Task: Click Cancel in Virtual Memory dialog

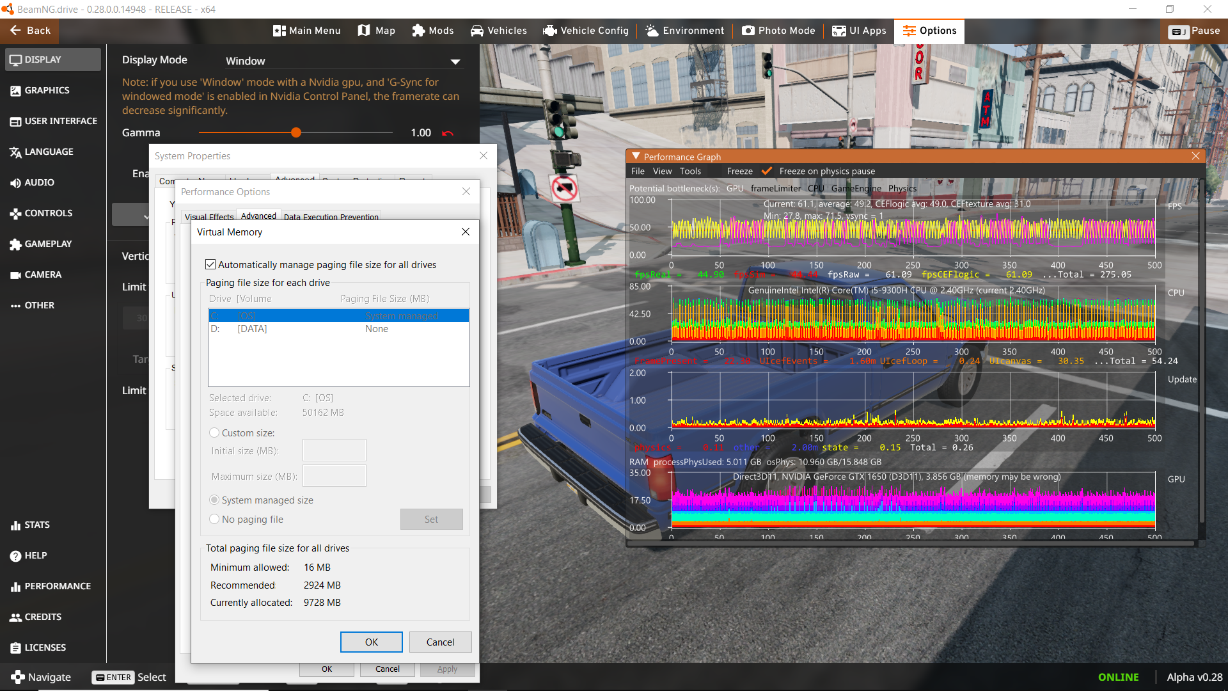Action: (x=441, y=642)
